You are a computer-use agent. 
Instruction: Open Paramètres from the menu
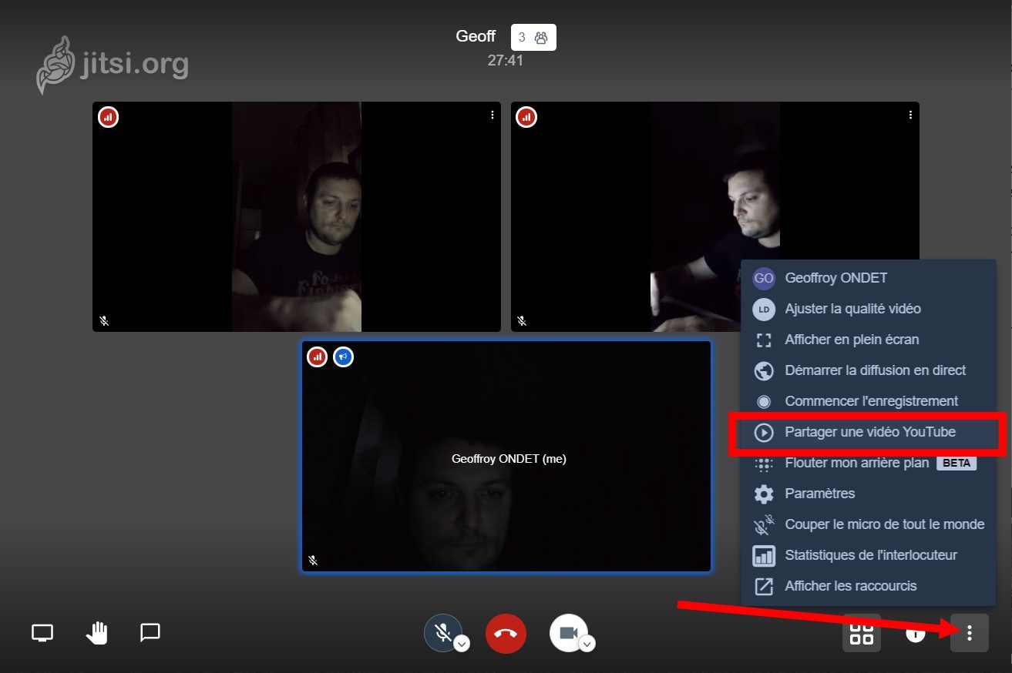tap(868, 494)
